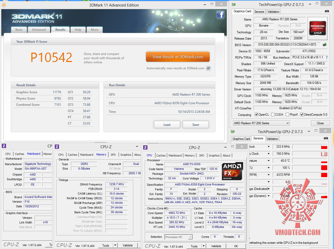334x249 pixels.
Task: Click the OK button in CPU-Z
Action: (x=236, y=246)
